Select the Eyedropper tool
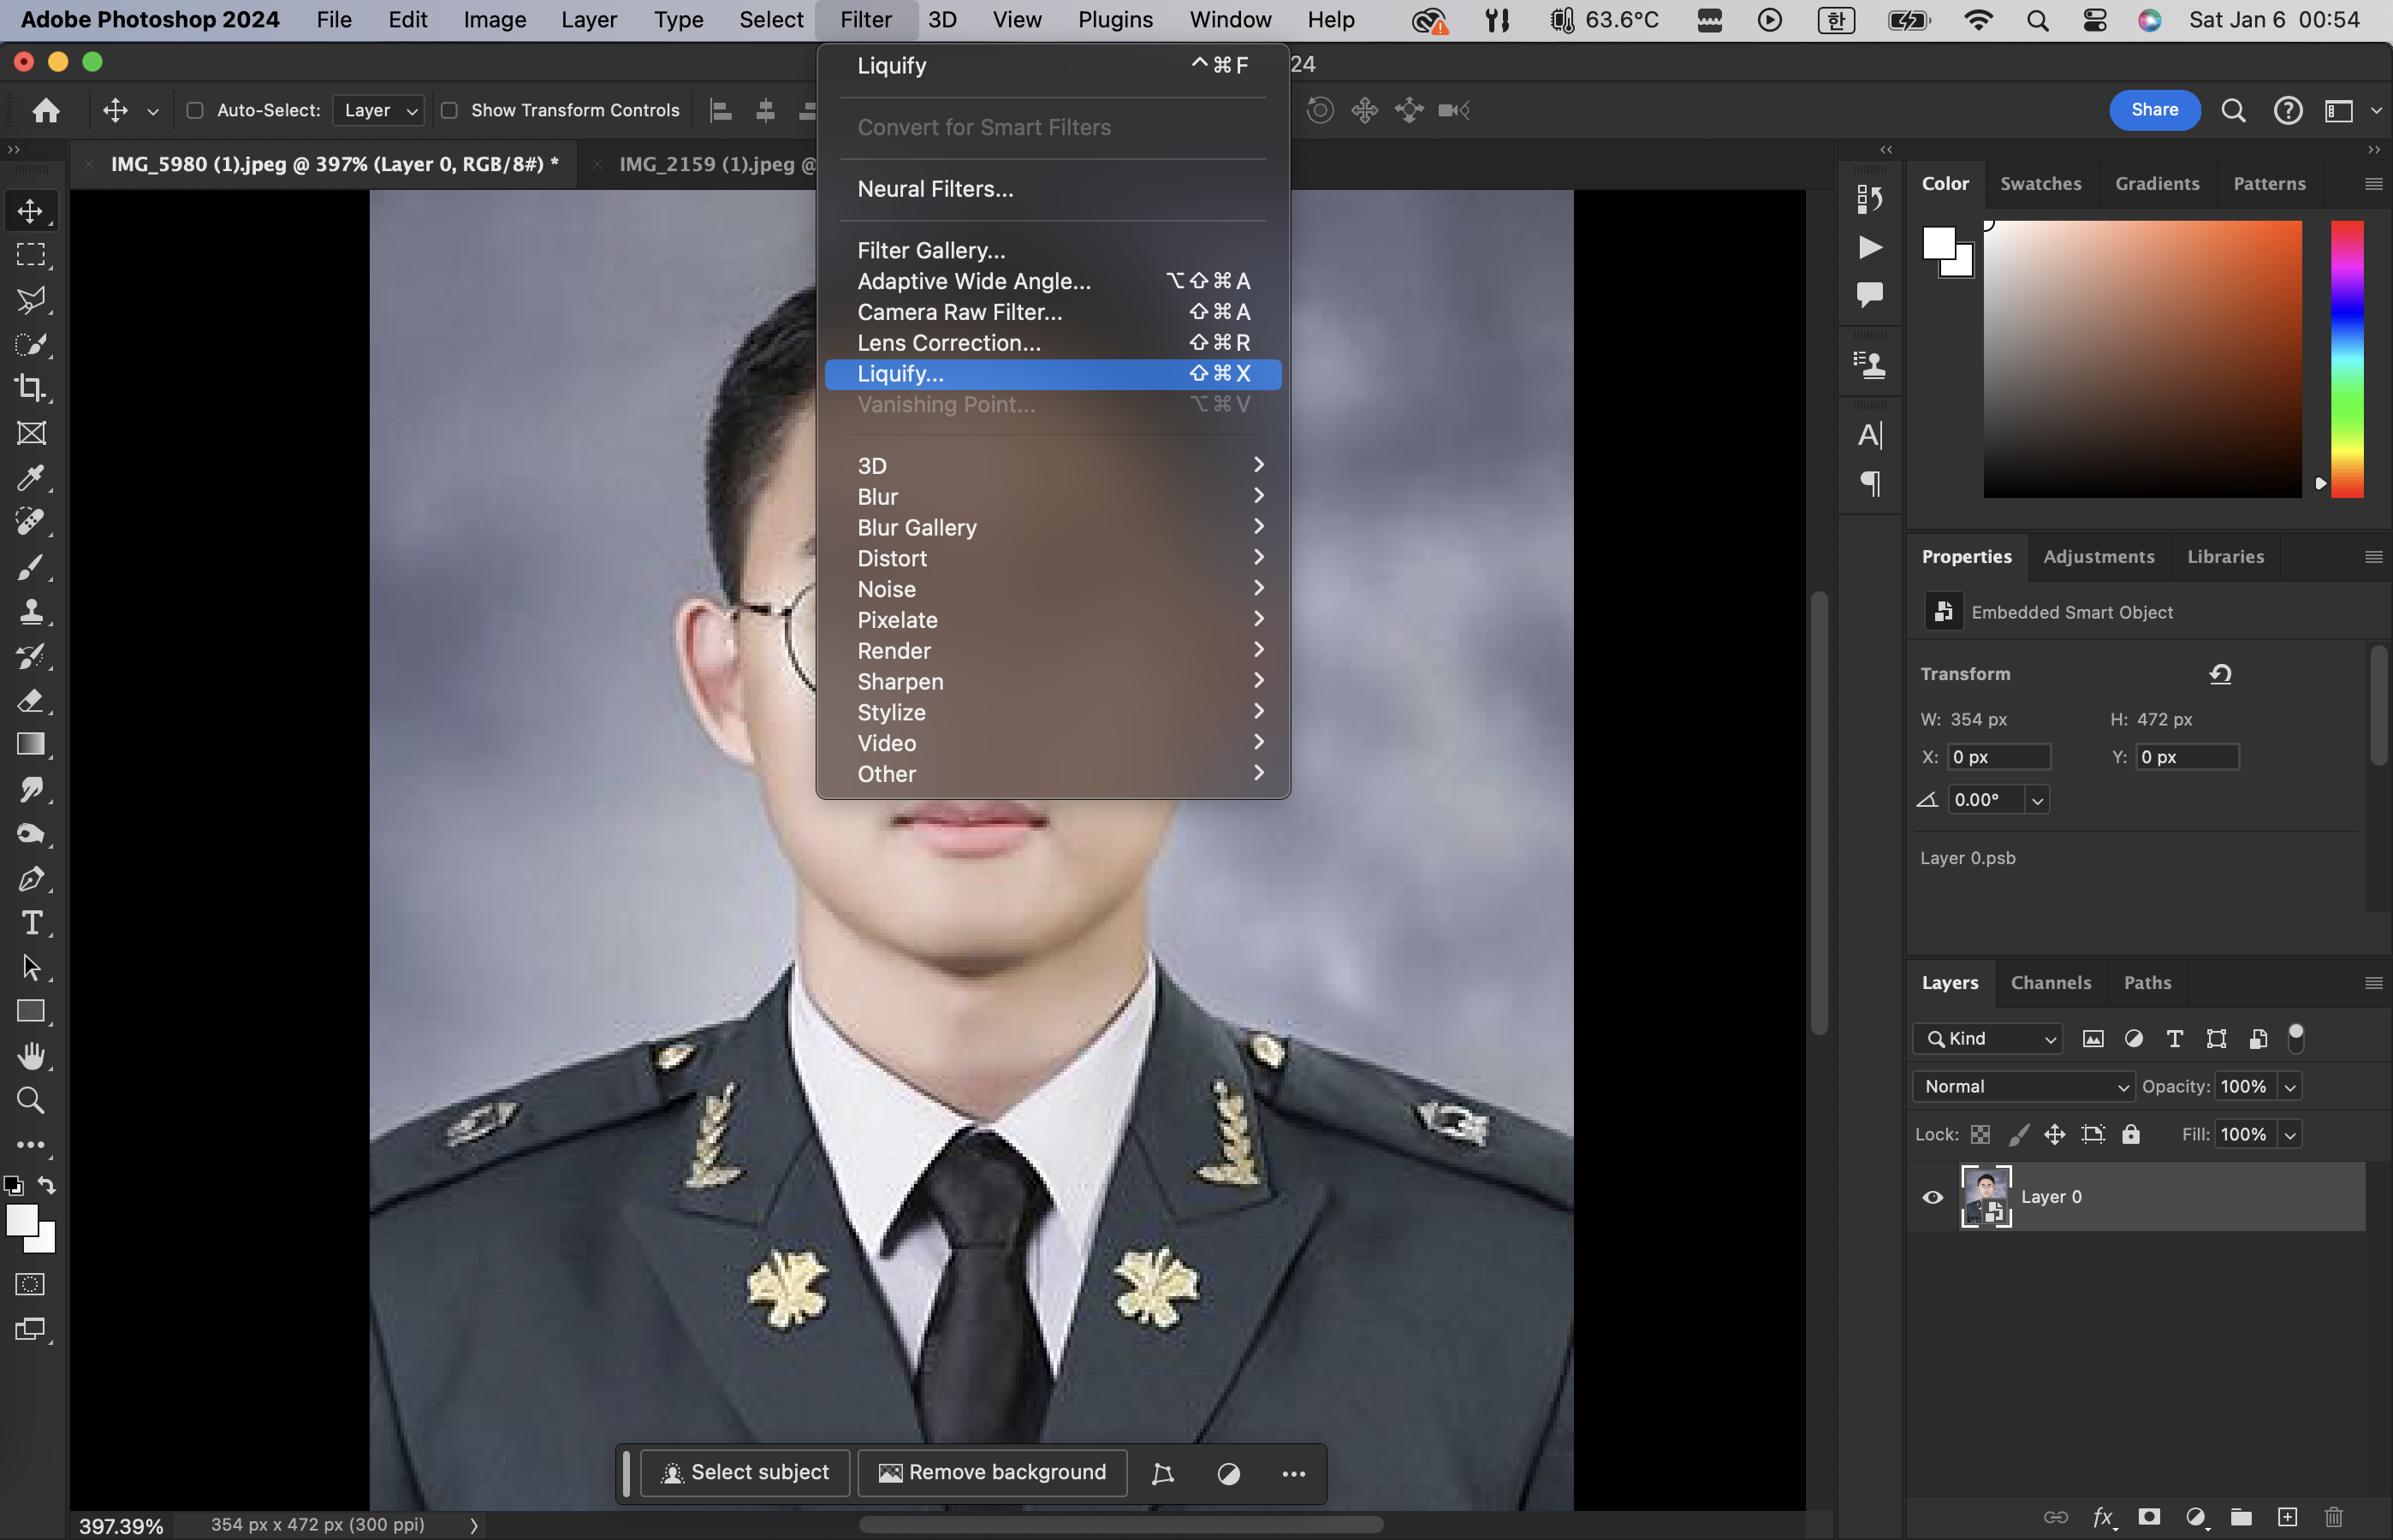 coord(30,477)
